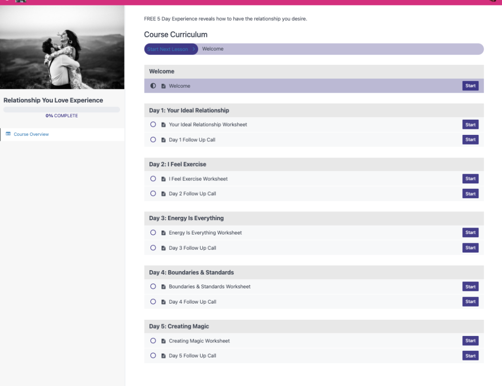Screen dimensions: 502x386
Task: Click the Start Next Lesson button
Action: tap(171, 49)
